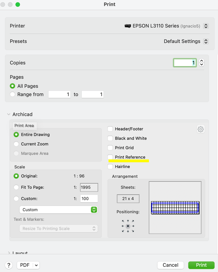Enable the Hairline checkbox
The width and height of the screenshot is (218, 272).
pos(110,167)
